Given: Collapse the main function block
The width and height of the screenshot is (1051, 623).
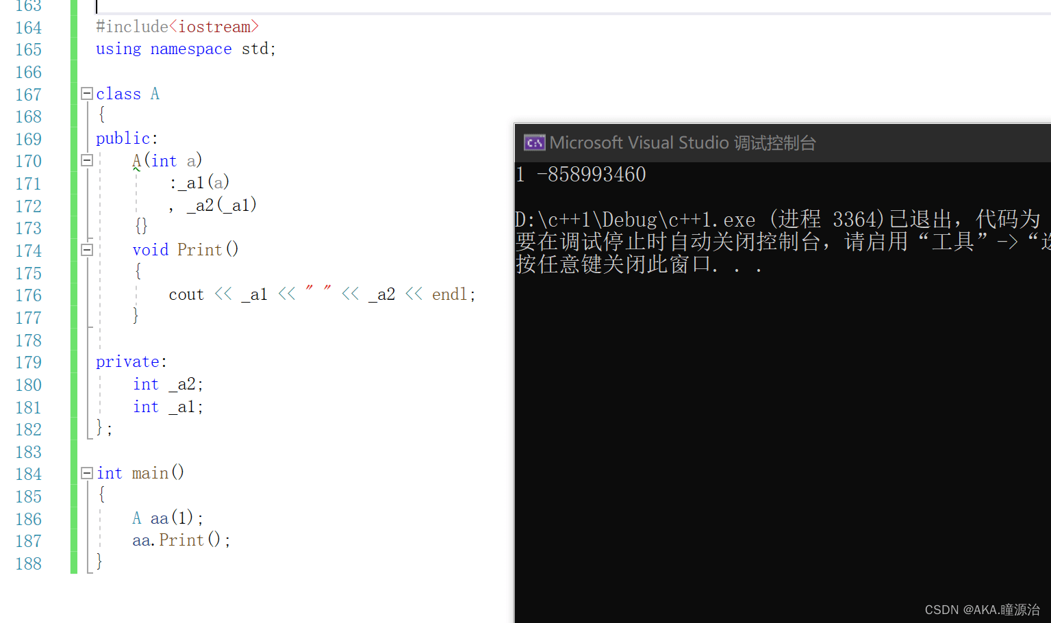Looking at the screenshot, I should (86, 472).
